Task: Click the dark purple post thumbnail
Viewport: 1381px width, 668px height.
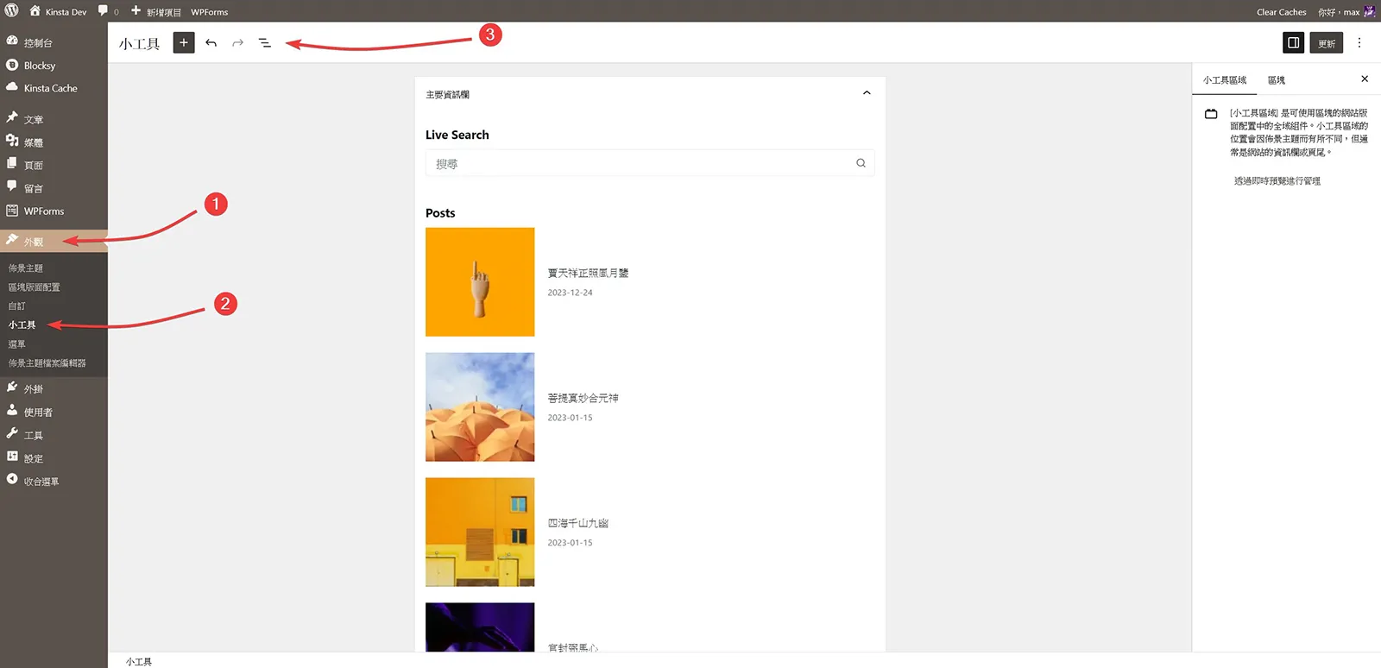Action: click(x=480, y=627)
